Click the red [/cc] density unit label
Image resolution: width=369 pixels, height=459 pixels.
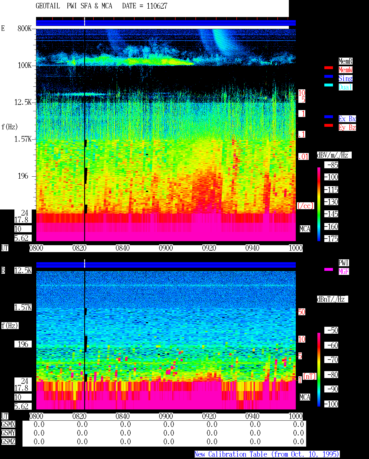click(x=305, y=206)
